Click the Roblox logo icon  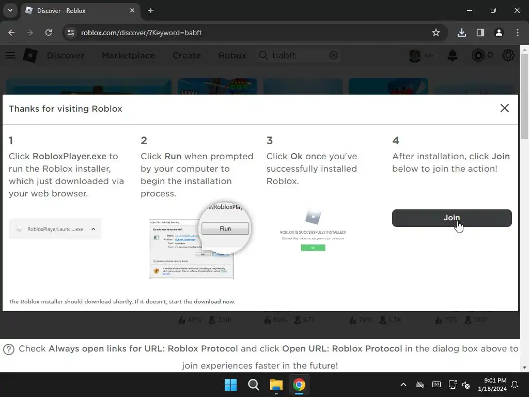coord(30,55)
